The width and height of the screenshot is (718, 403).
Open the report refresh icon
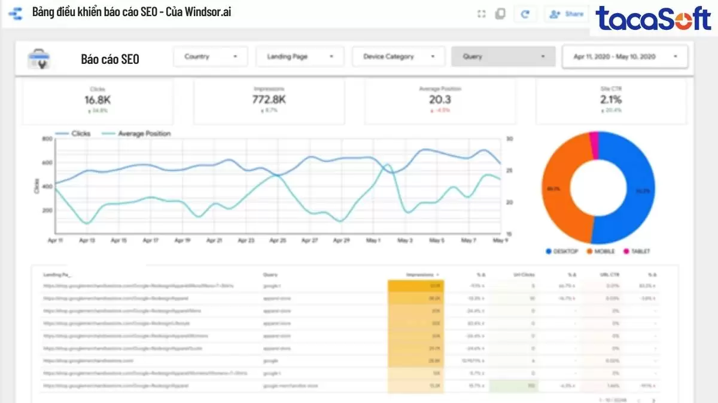point(525,14)
